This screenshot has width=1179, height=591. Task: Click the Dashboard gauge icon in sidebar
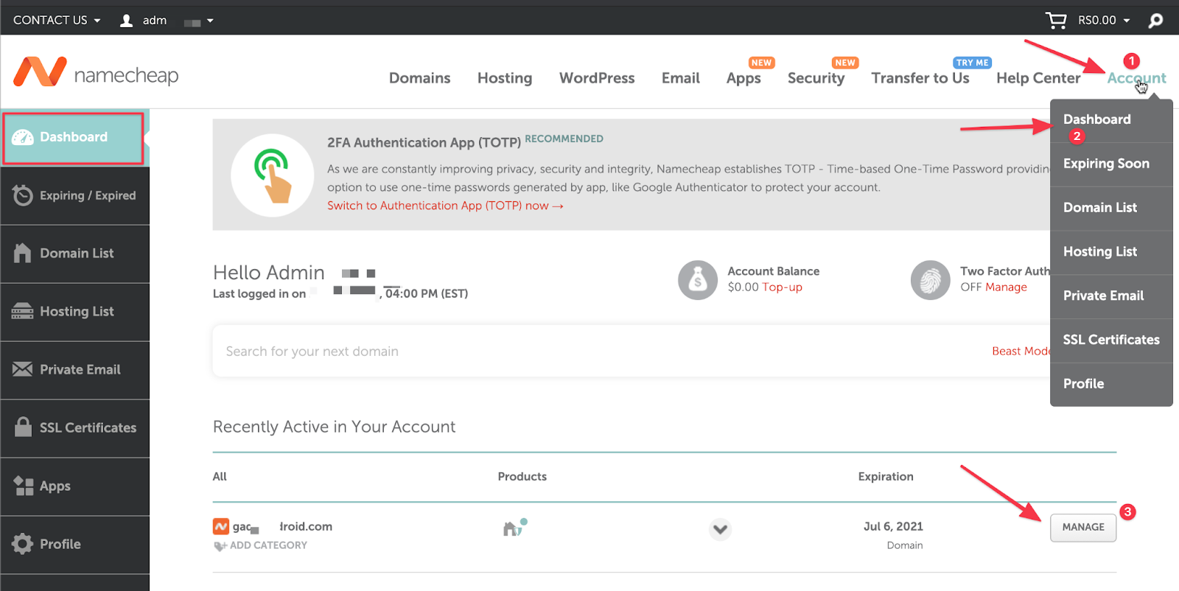(x=23, y=137)
